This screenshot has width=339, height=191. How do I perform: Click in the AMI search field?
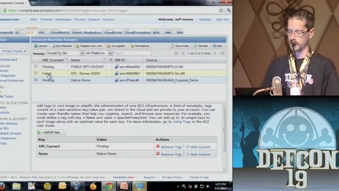pos(132,53)
